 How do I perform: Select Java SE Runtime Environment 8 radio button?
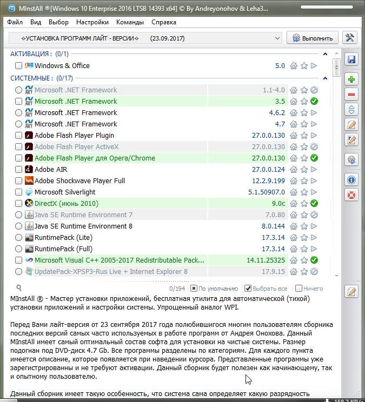coord(18,226)
